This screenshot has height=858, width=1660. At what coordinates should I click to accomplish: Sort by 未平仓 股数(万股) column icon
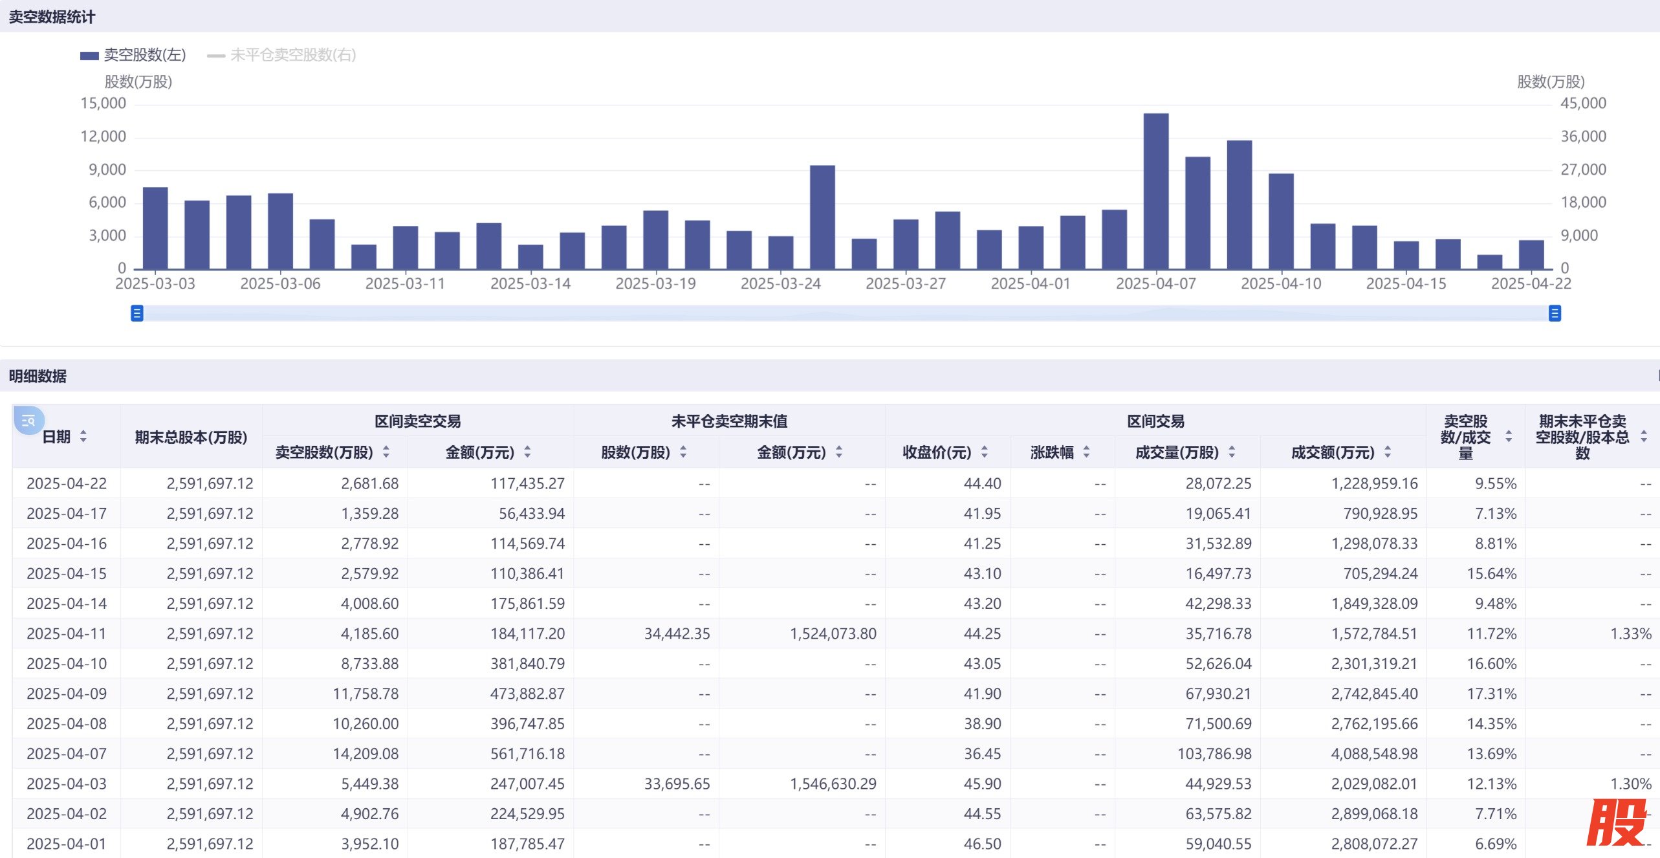pos(683,452)
